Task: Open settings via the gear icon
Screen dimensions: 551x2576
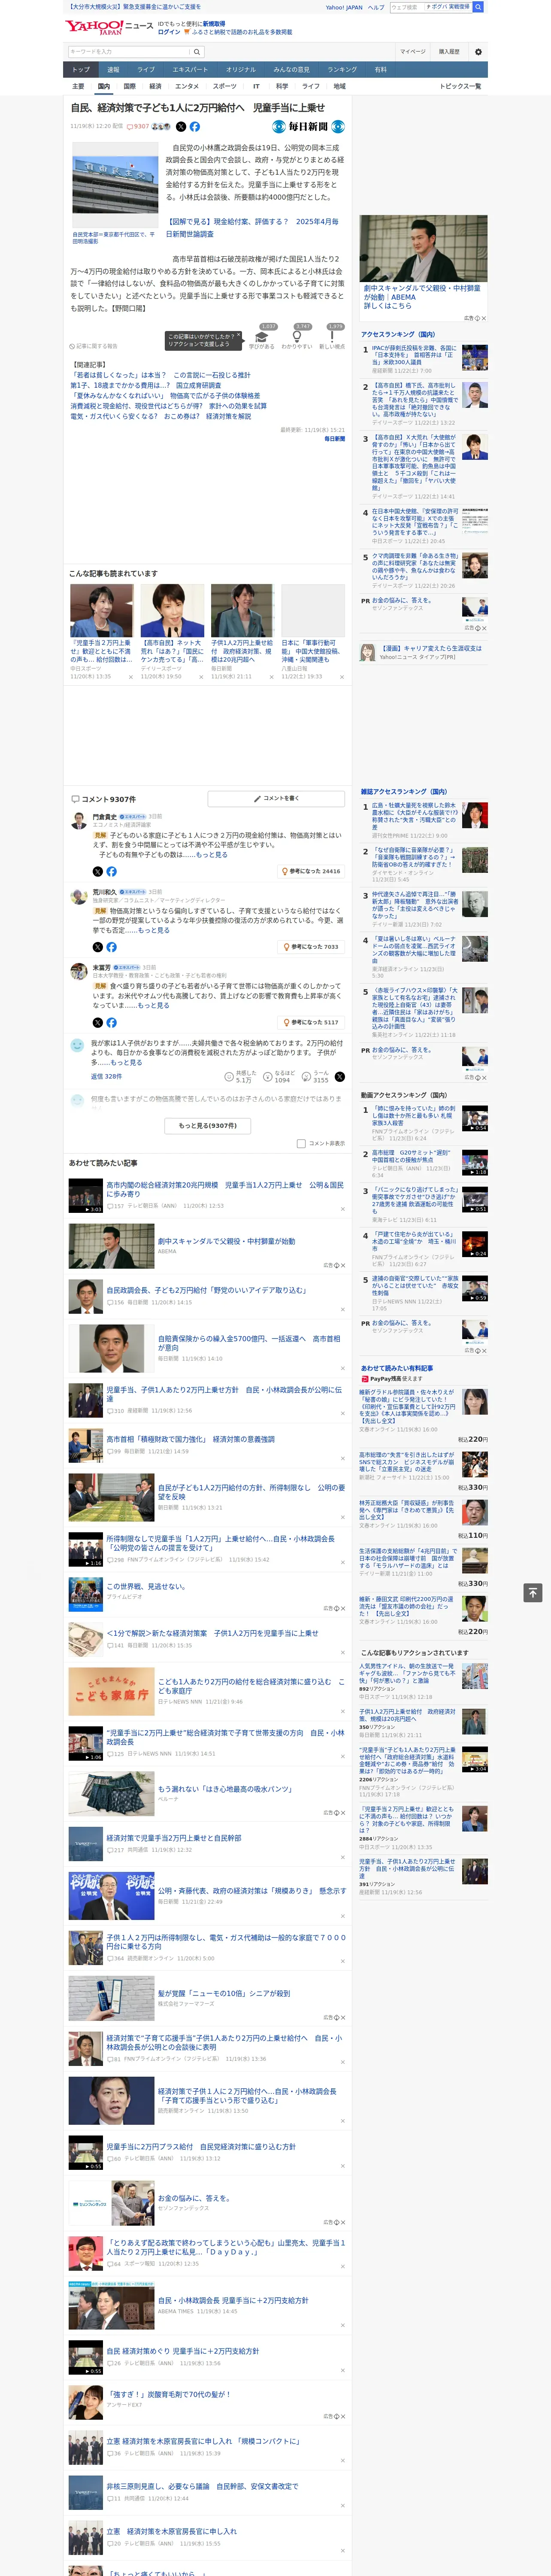Action: (x=478, y=52)
